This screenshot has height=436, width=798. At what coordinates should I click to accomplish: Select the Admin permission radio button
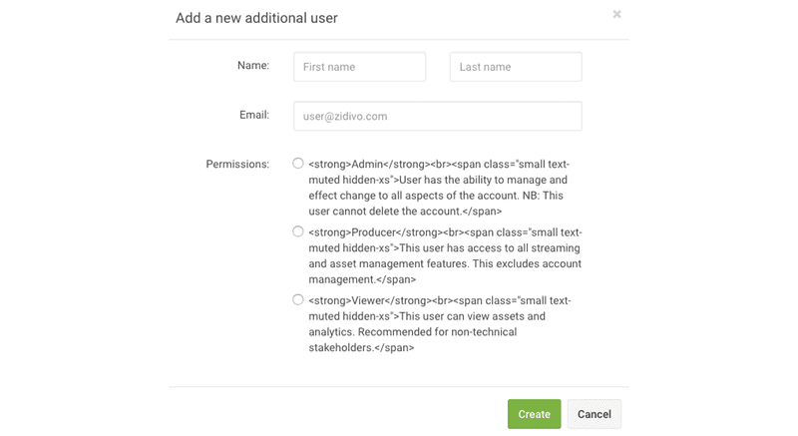click(x=298, y=164)
